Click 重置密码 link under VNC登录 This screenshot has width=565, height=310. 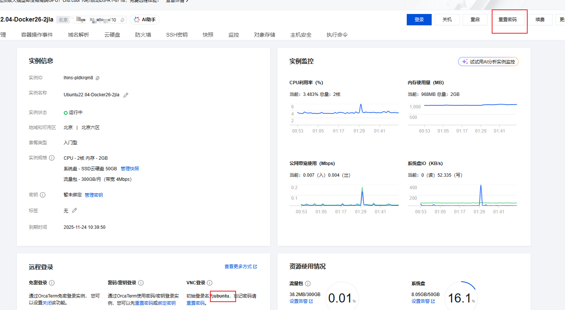(x=196, y=303)
